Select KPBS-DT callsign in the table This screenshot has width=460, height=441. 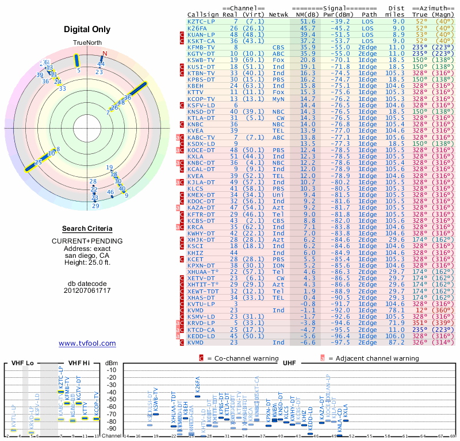tap(201, 79)
